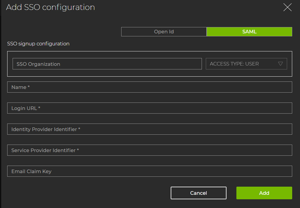Switch to the Open Id tab
300x208 pixels.
coord(164,32)
